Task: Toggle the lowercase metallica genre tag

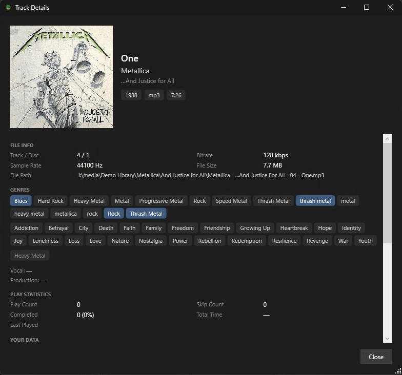Action: pos(66,214)
